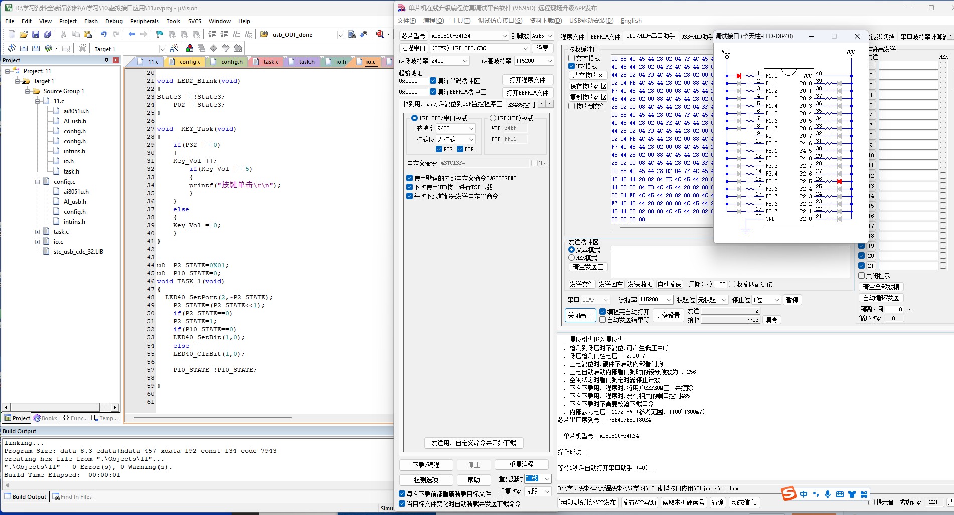Toggle 每次下载前都重新装载目标文件 checkbox
954x515 pixels.
[402, 494]
